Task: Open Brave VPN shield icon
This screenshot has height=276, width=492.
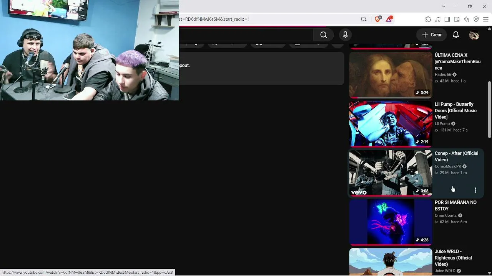Action: coord(476,19)
